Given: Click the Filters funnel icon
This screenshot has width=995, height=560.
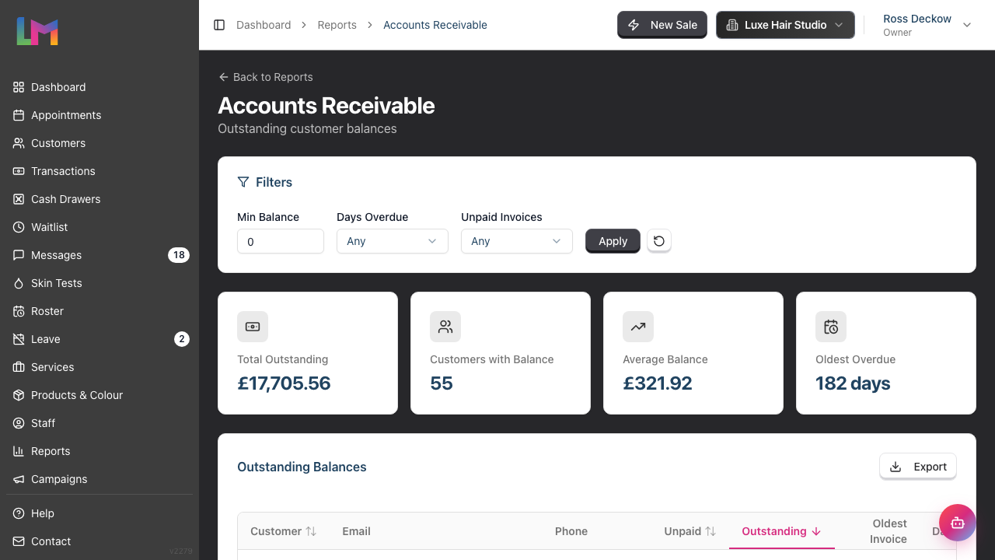Looking at the screenshot, I should [x=243, y=182].
